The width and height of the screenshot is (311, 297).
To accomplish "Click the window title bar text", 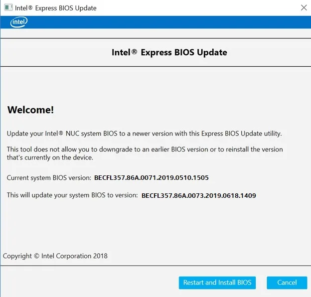I will 57,8.
